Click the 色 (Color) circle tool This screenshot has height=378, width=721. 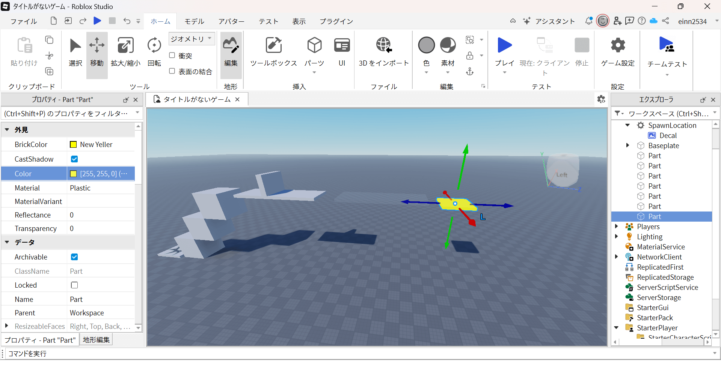(x=426, y=45)
